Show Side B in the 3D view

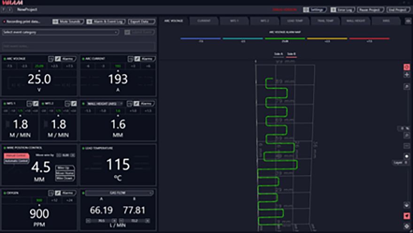click(291, 54)
